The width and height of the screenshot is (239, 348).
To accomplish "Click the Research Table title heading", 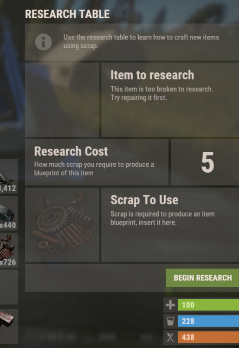I will [67, 14].
